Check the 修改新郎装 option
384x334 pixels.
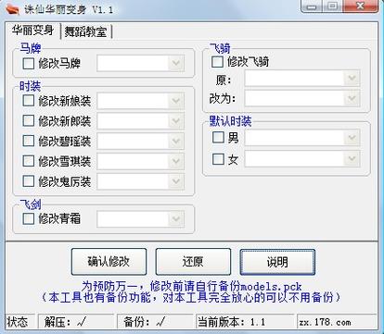coord(29,120)
